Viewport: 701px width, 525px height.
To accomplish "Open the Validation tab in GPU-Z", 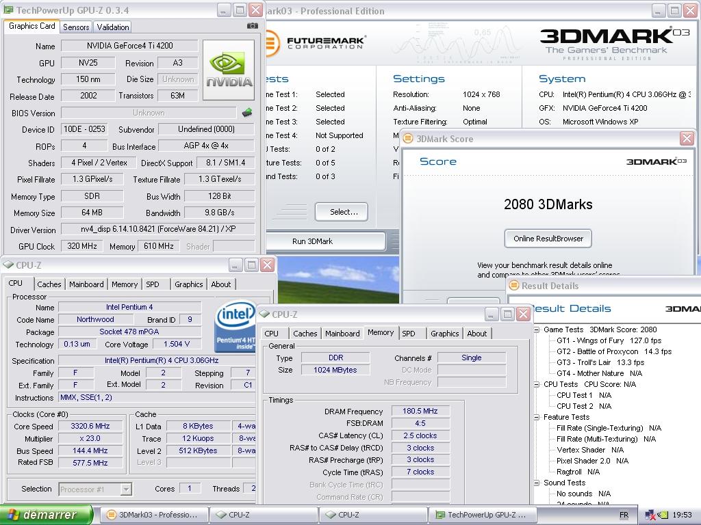I will pos(113,27).
